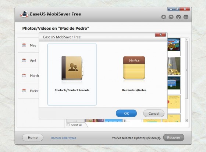206x152 pixels.
Task: Open the golden statue photo thumbnail
Action: point(174,66)
